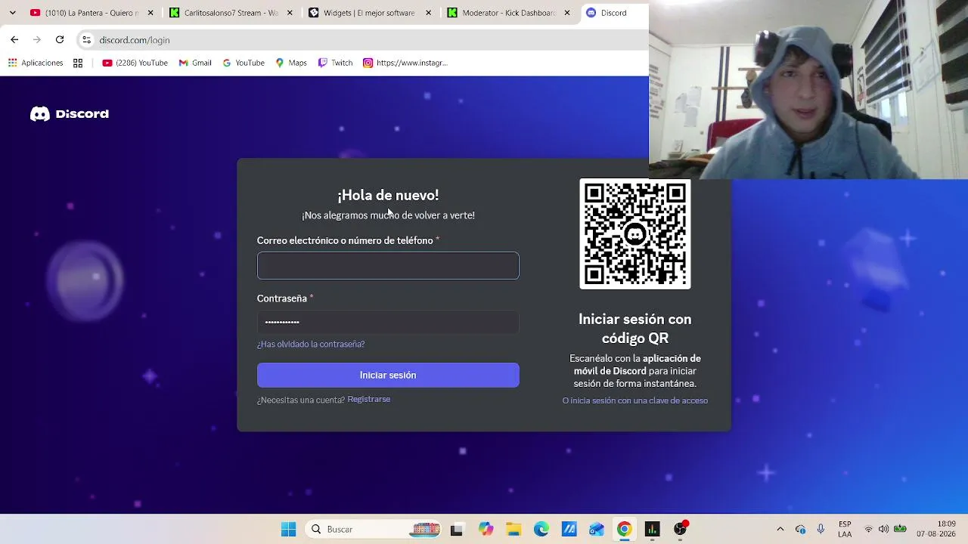Viewport: 968px width, 544px height.
Task: Click the Discord QR code
Action: (635, 233)
